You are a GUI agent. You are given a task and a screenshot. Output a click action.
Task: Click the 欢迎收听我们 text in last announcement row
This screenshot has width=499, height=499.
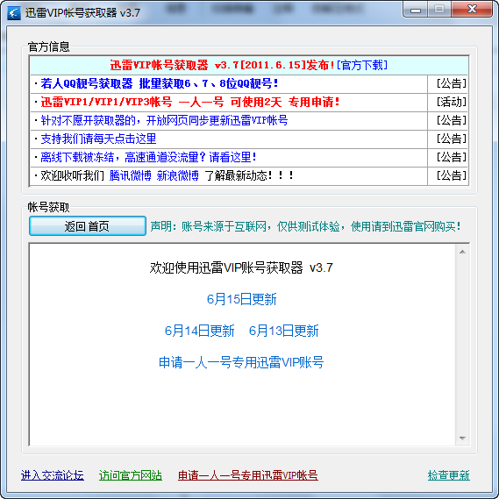coord(72,175)
